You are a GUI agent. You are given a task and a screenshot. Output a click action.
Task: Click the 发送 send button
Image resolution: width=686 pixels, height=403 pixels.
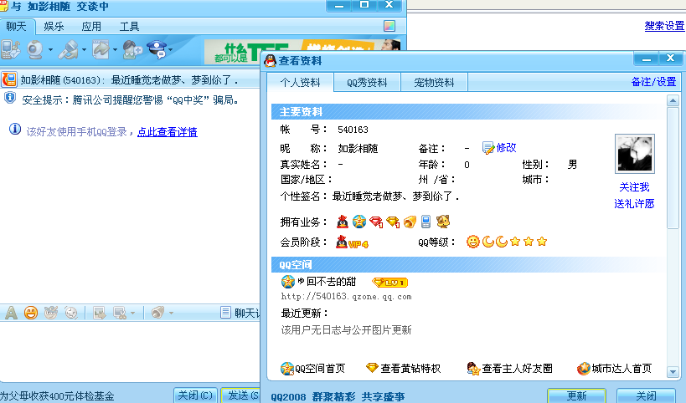[x=240, y=395]
